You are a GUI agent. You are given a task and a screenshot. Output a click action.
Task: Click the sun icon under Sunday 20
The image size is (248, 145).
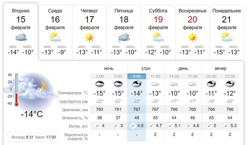point(193,37)
